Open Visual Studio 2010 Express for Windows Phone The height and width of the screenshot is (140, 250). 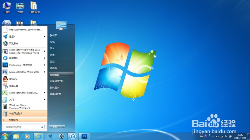[x=24, y=51]
